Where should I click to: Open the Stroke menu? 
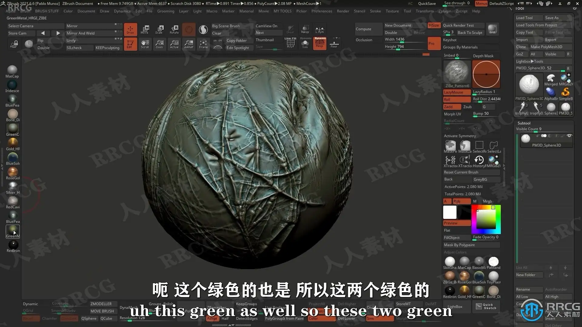376,11
